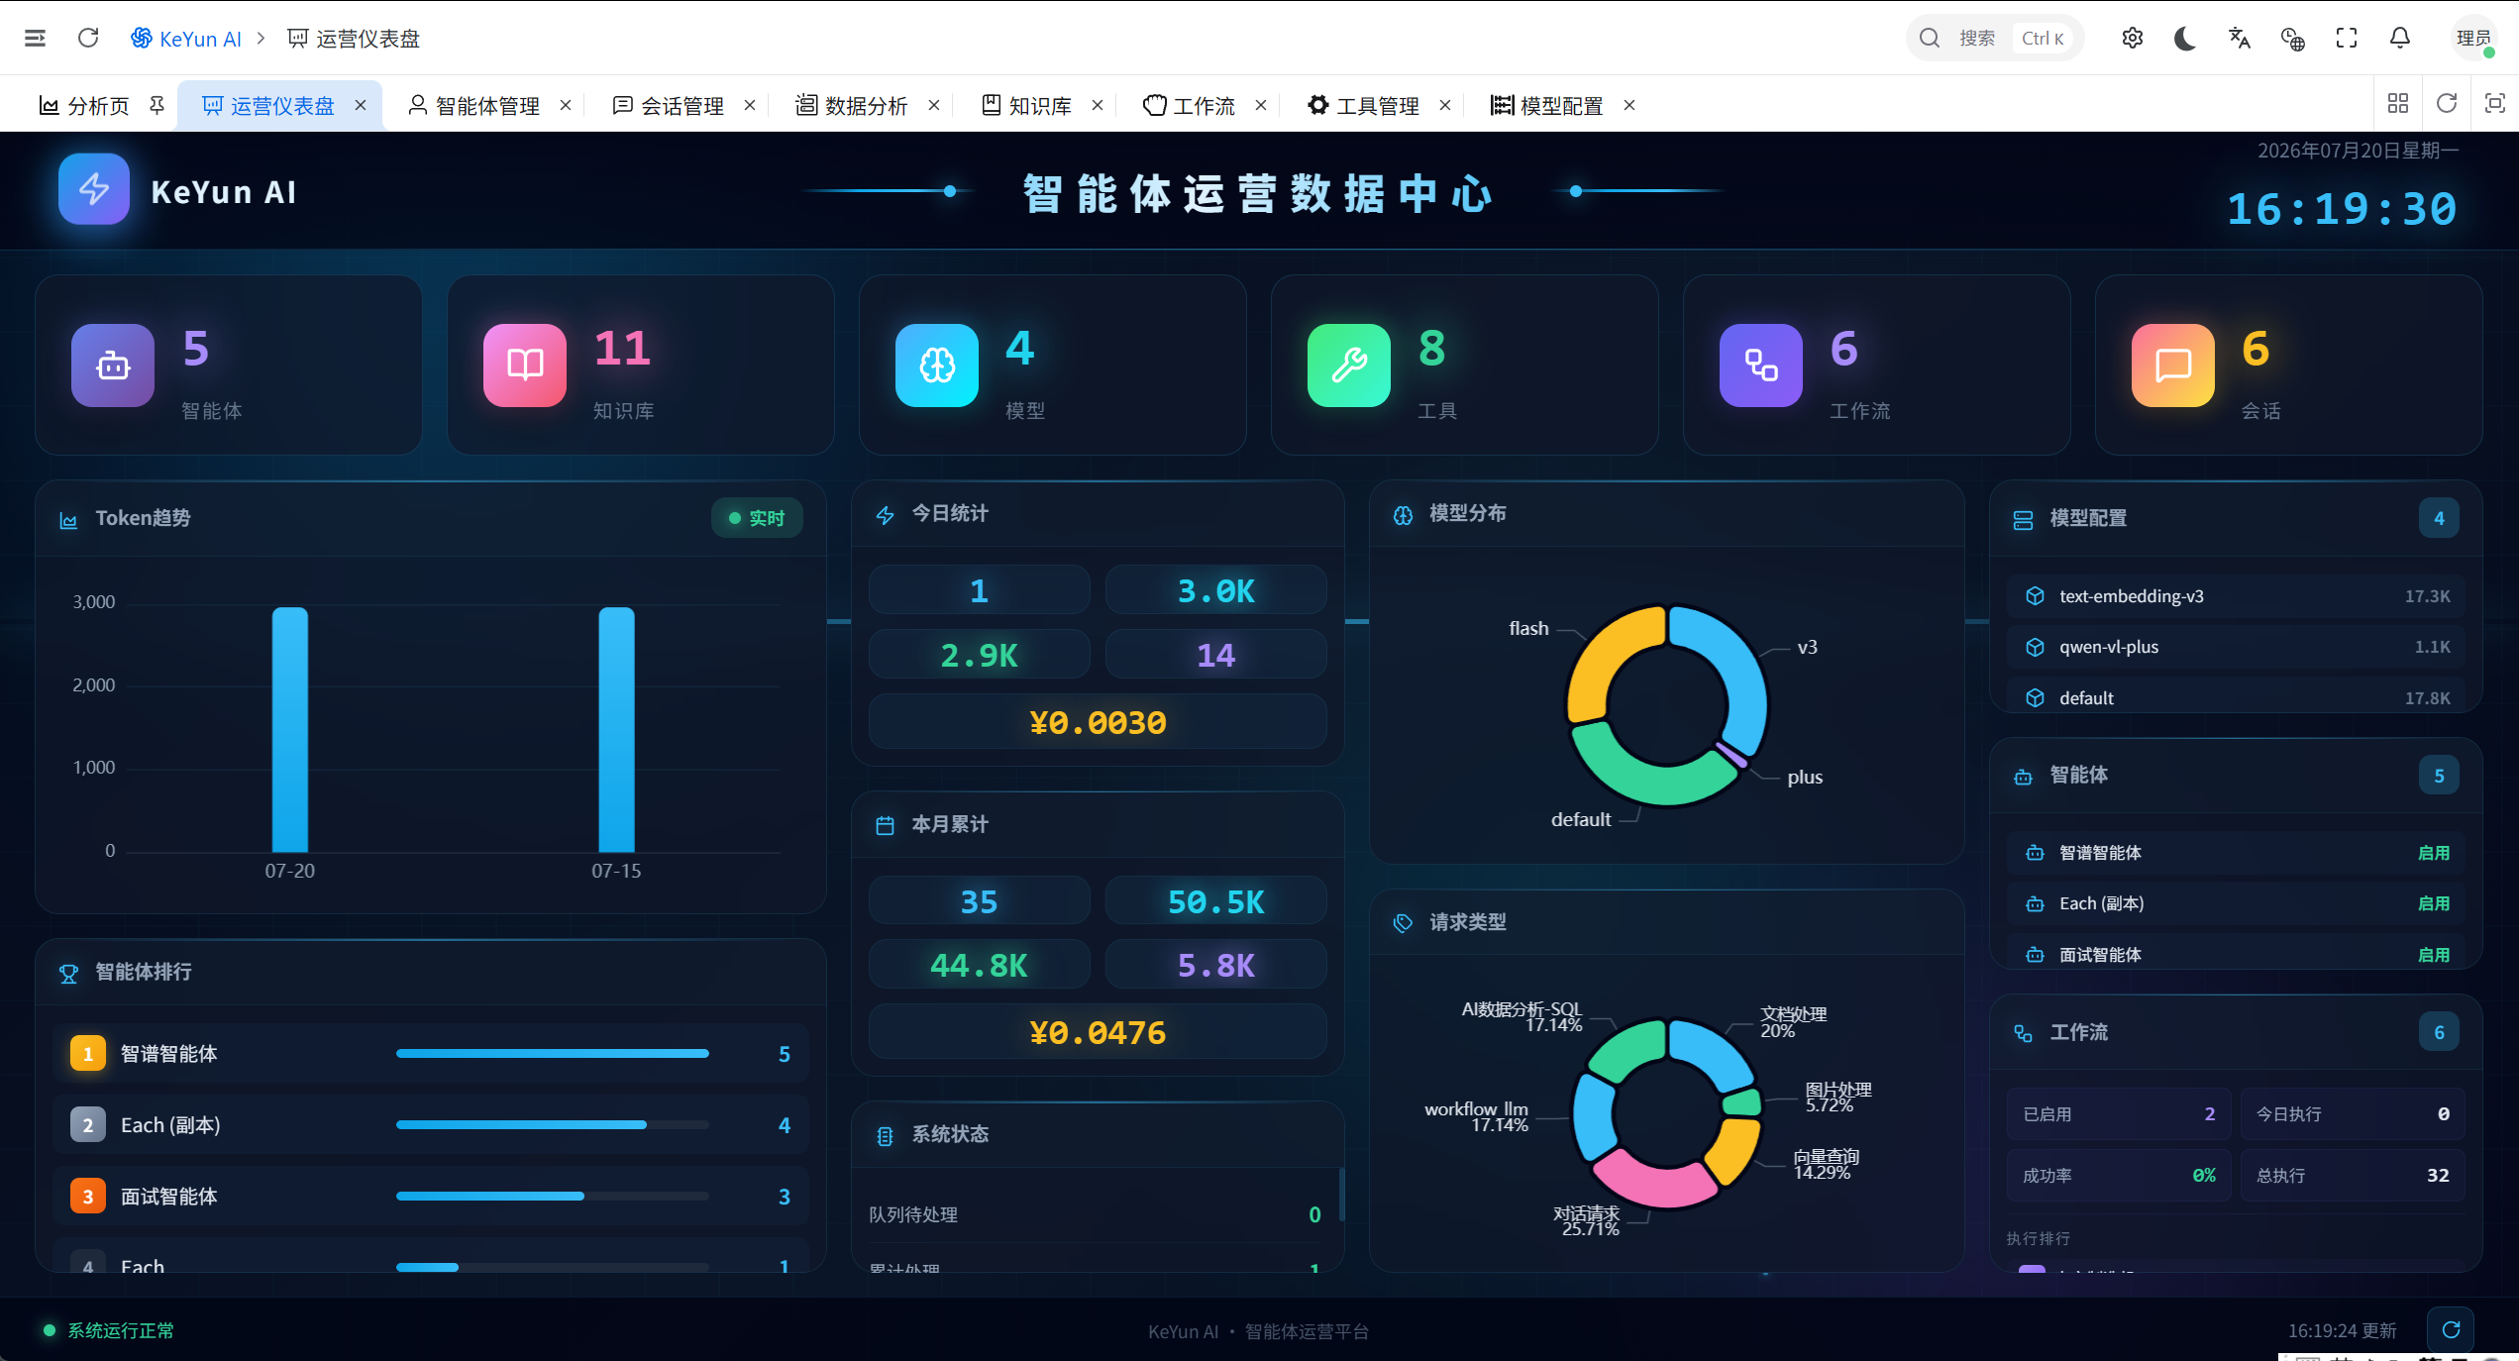Switch to the 模型配置 tab

[x=1550, y=105]
